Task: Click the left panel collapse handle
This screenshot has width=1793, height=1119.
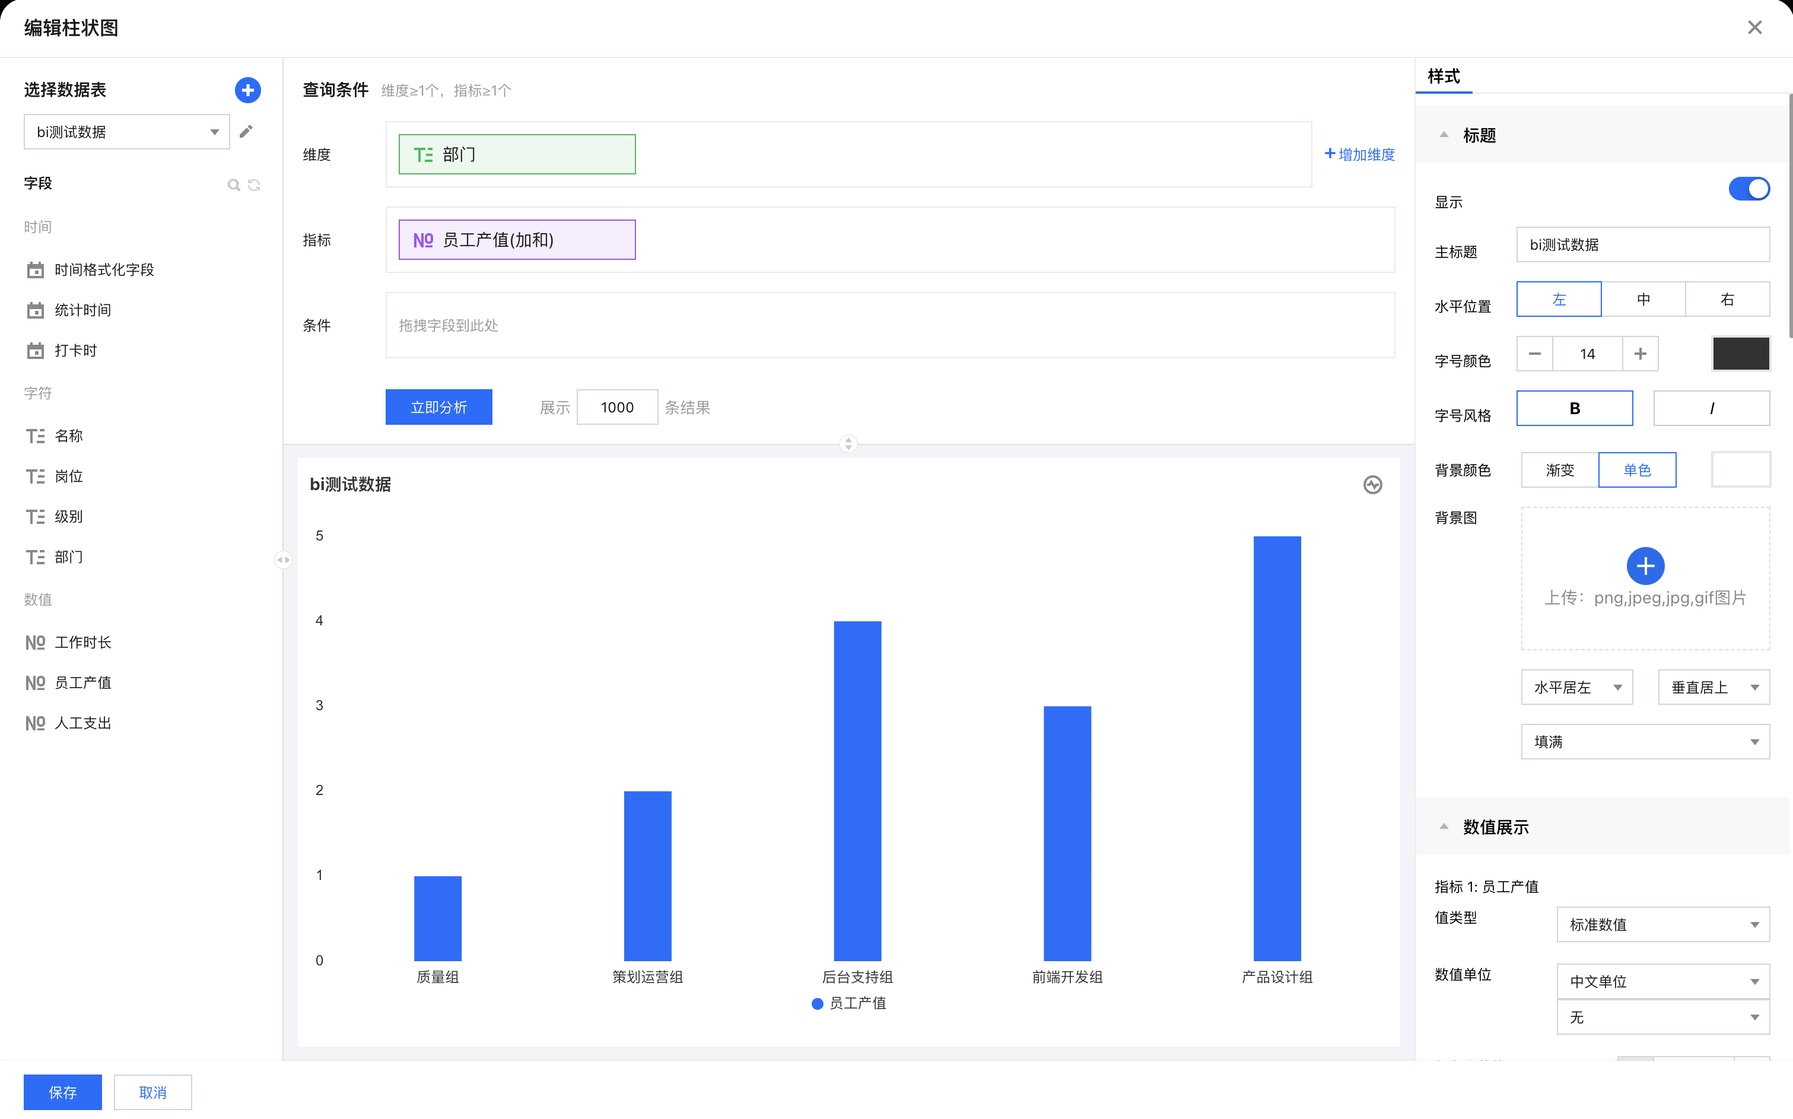Action: pos(284,560)
